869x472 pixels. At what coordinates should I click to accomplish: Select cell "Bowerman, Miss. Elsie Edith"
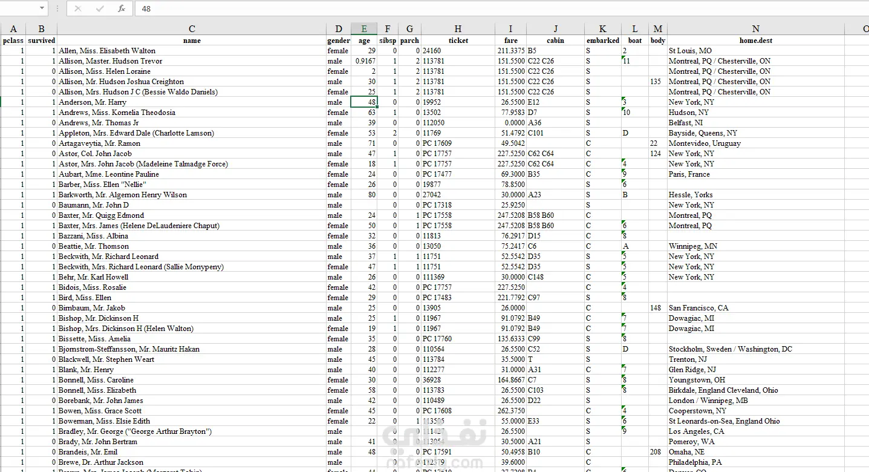192,421
